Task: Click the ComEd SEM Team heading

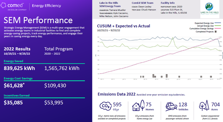Action: point(143,3)
